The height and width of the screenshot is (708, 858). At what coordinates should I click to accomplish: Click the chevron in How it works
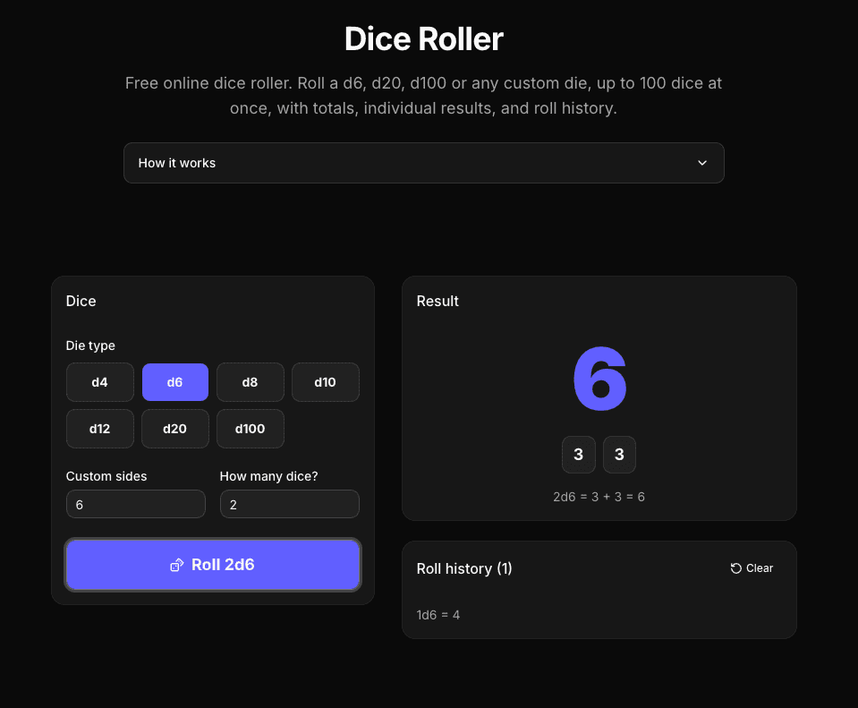pyautogui.click(x=702, y=163)
